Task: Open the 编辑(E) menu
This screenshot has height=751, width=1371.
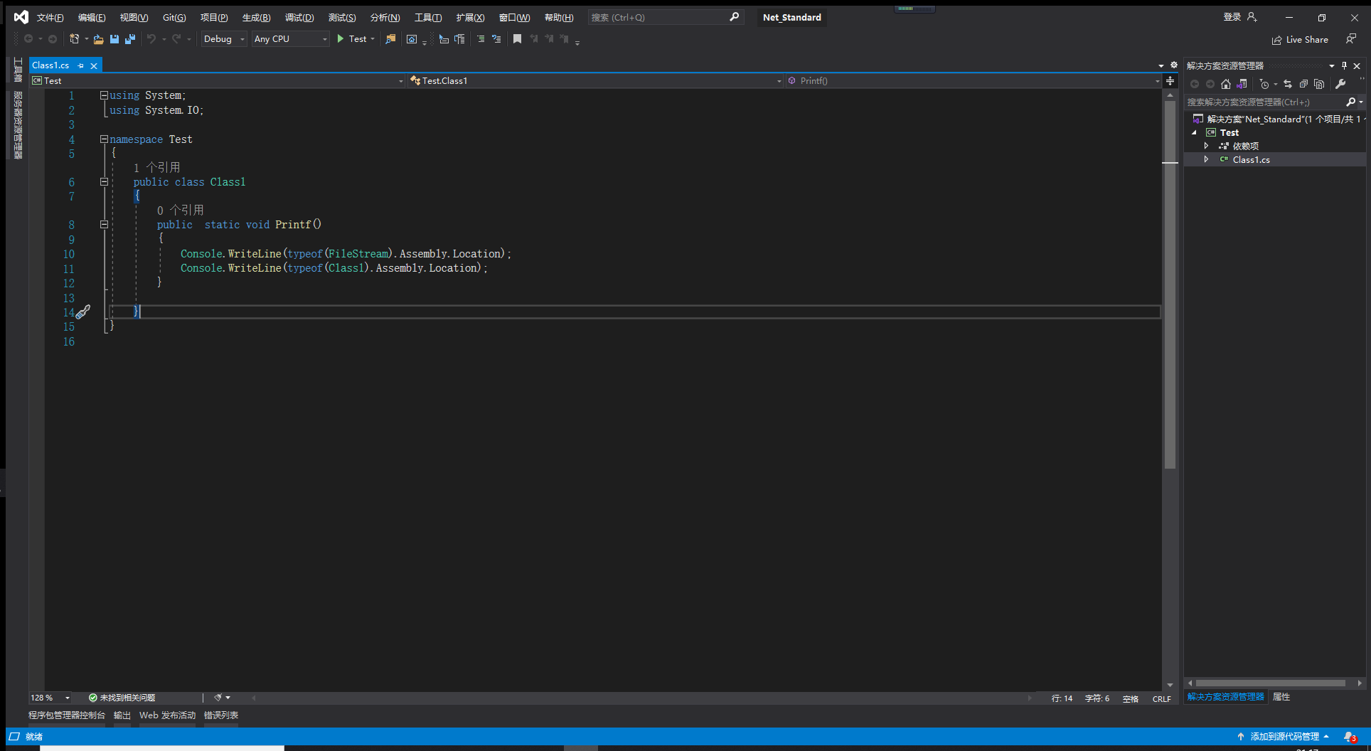Action: click(92, 17)
